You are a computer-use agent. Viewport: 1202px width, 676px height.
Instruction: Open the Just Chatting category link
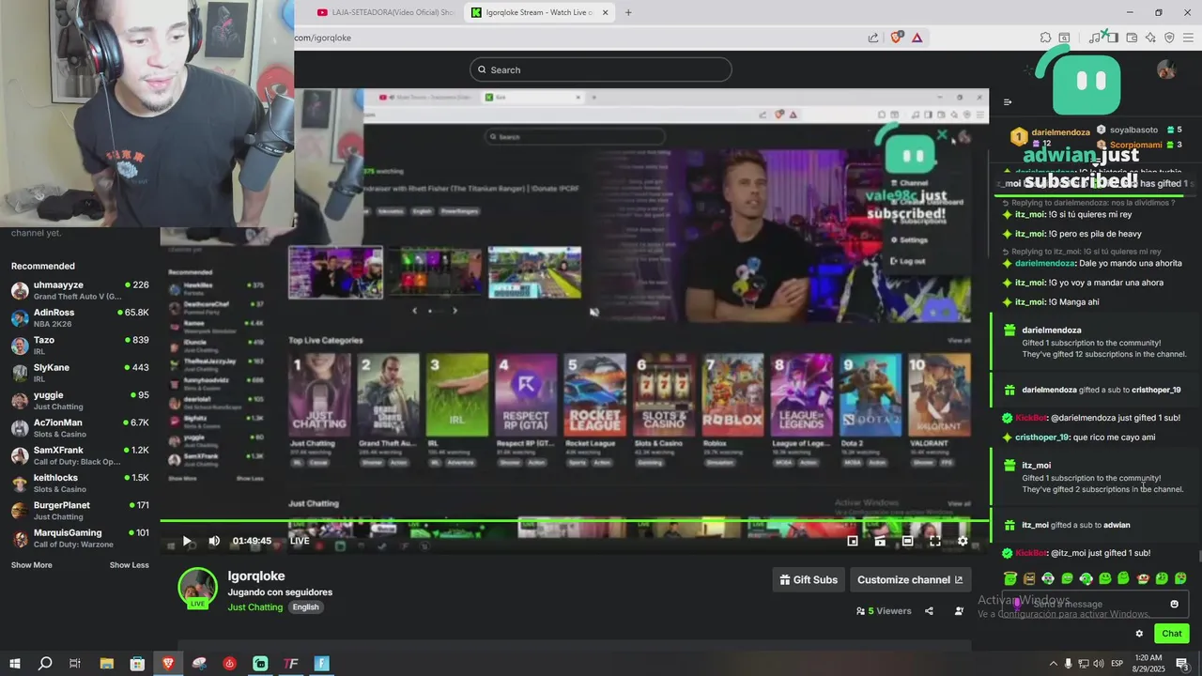click(x=254, y=607)
